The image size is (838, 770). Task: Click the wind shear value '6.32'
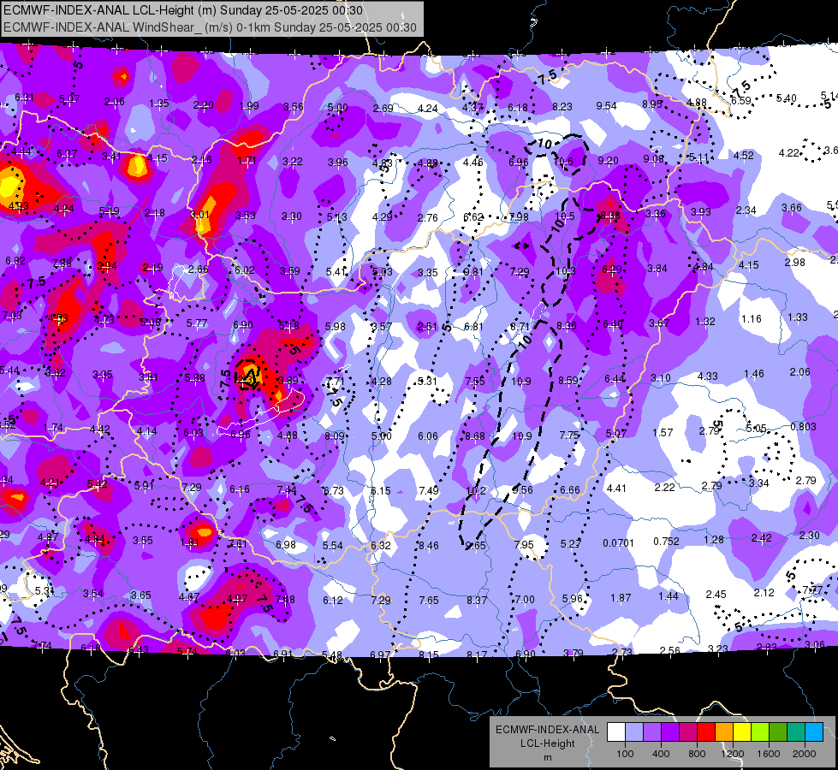(381, 546)
